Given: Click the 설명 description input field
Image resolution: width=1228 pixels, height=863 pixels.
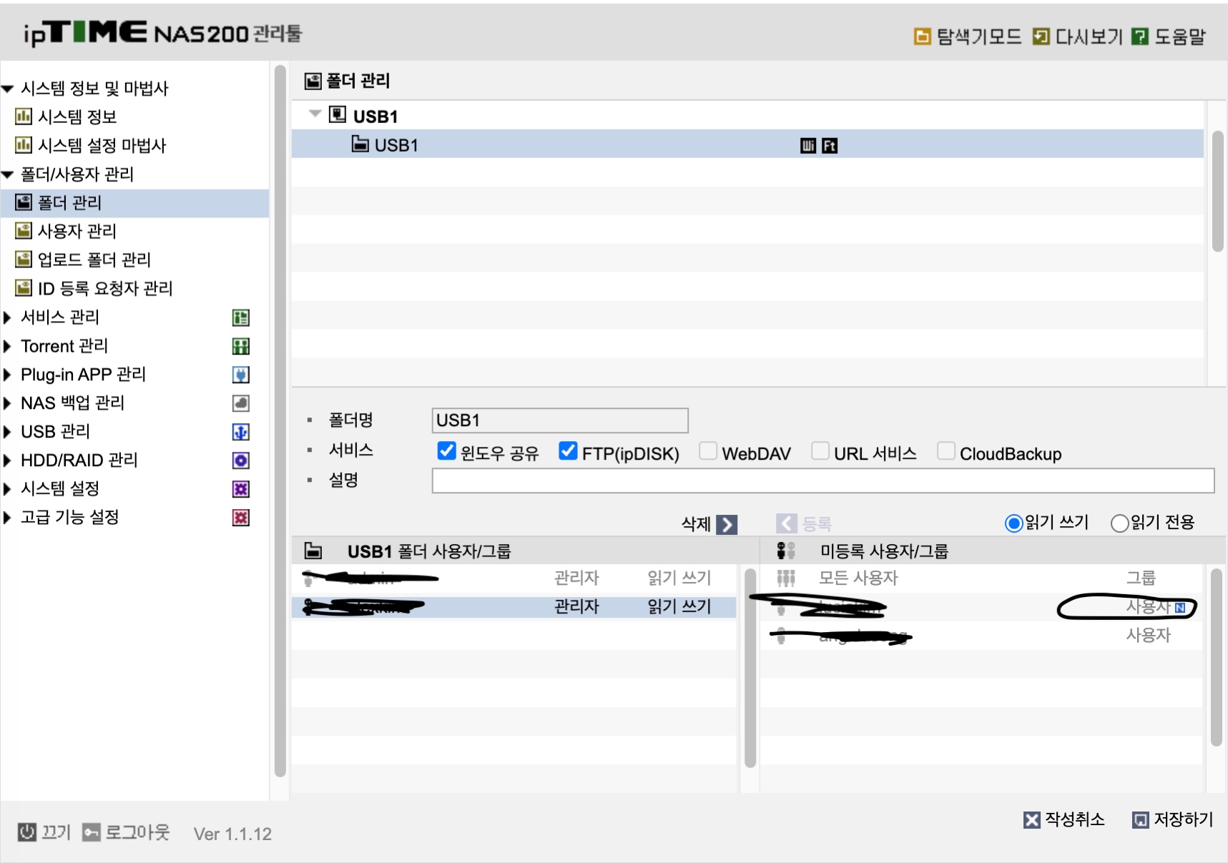Looking at the screenshot, I should 823,480.
